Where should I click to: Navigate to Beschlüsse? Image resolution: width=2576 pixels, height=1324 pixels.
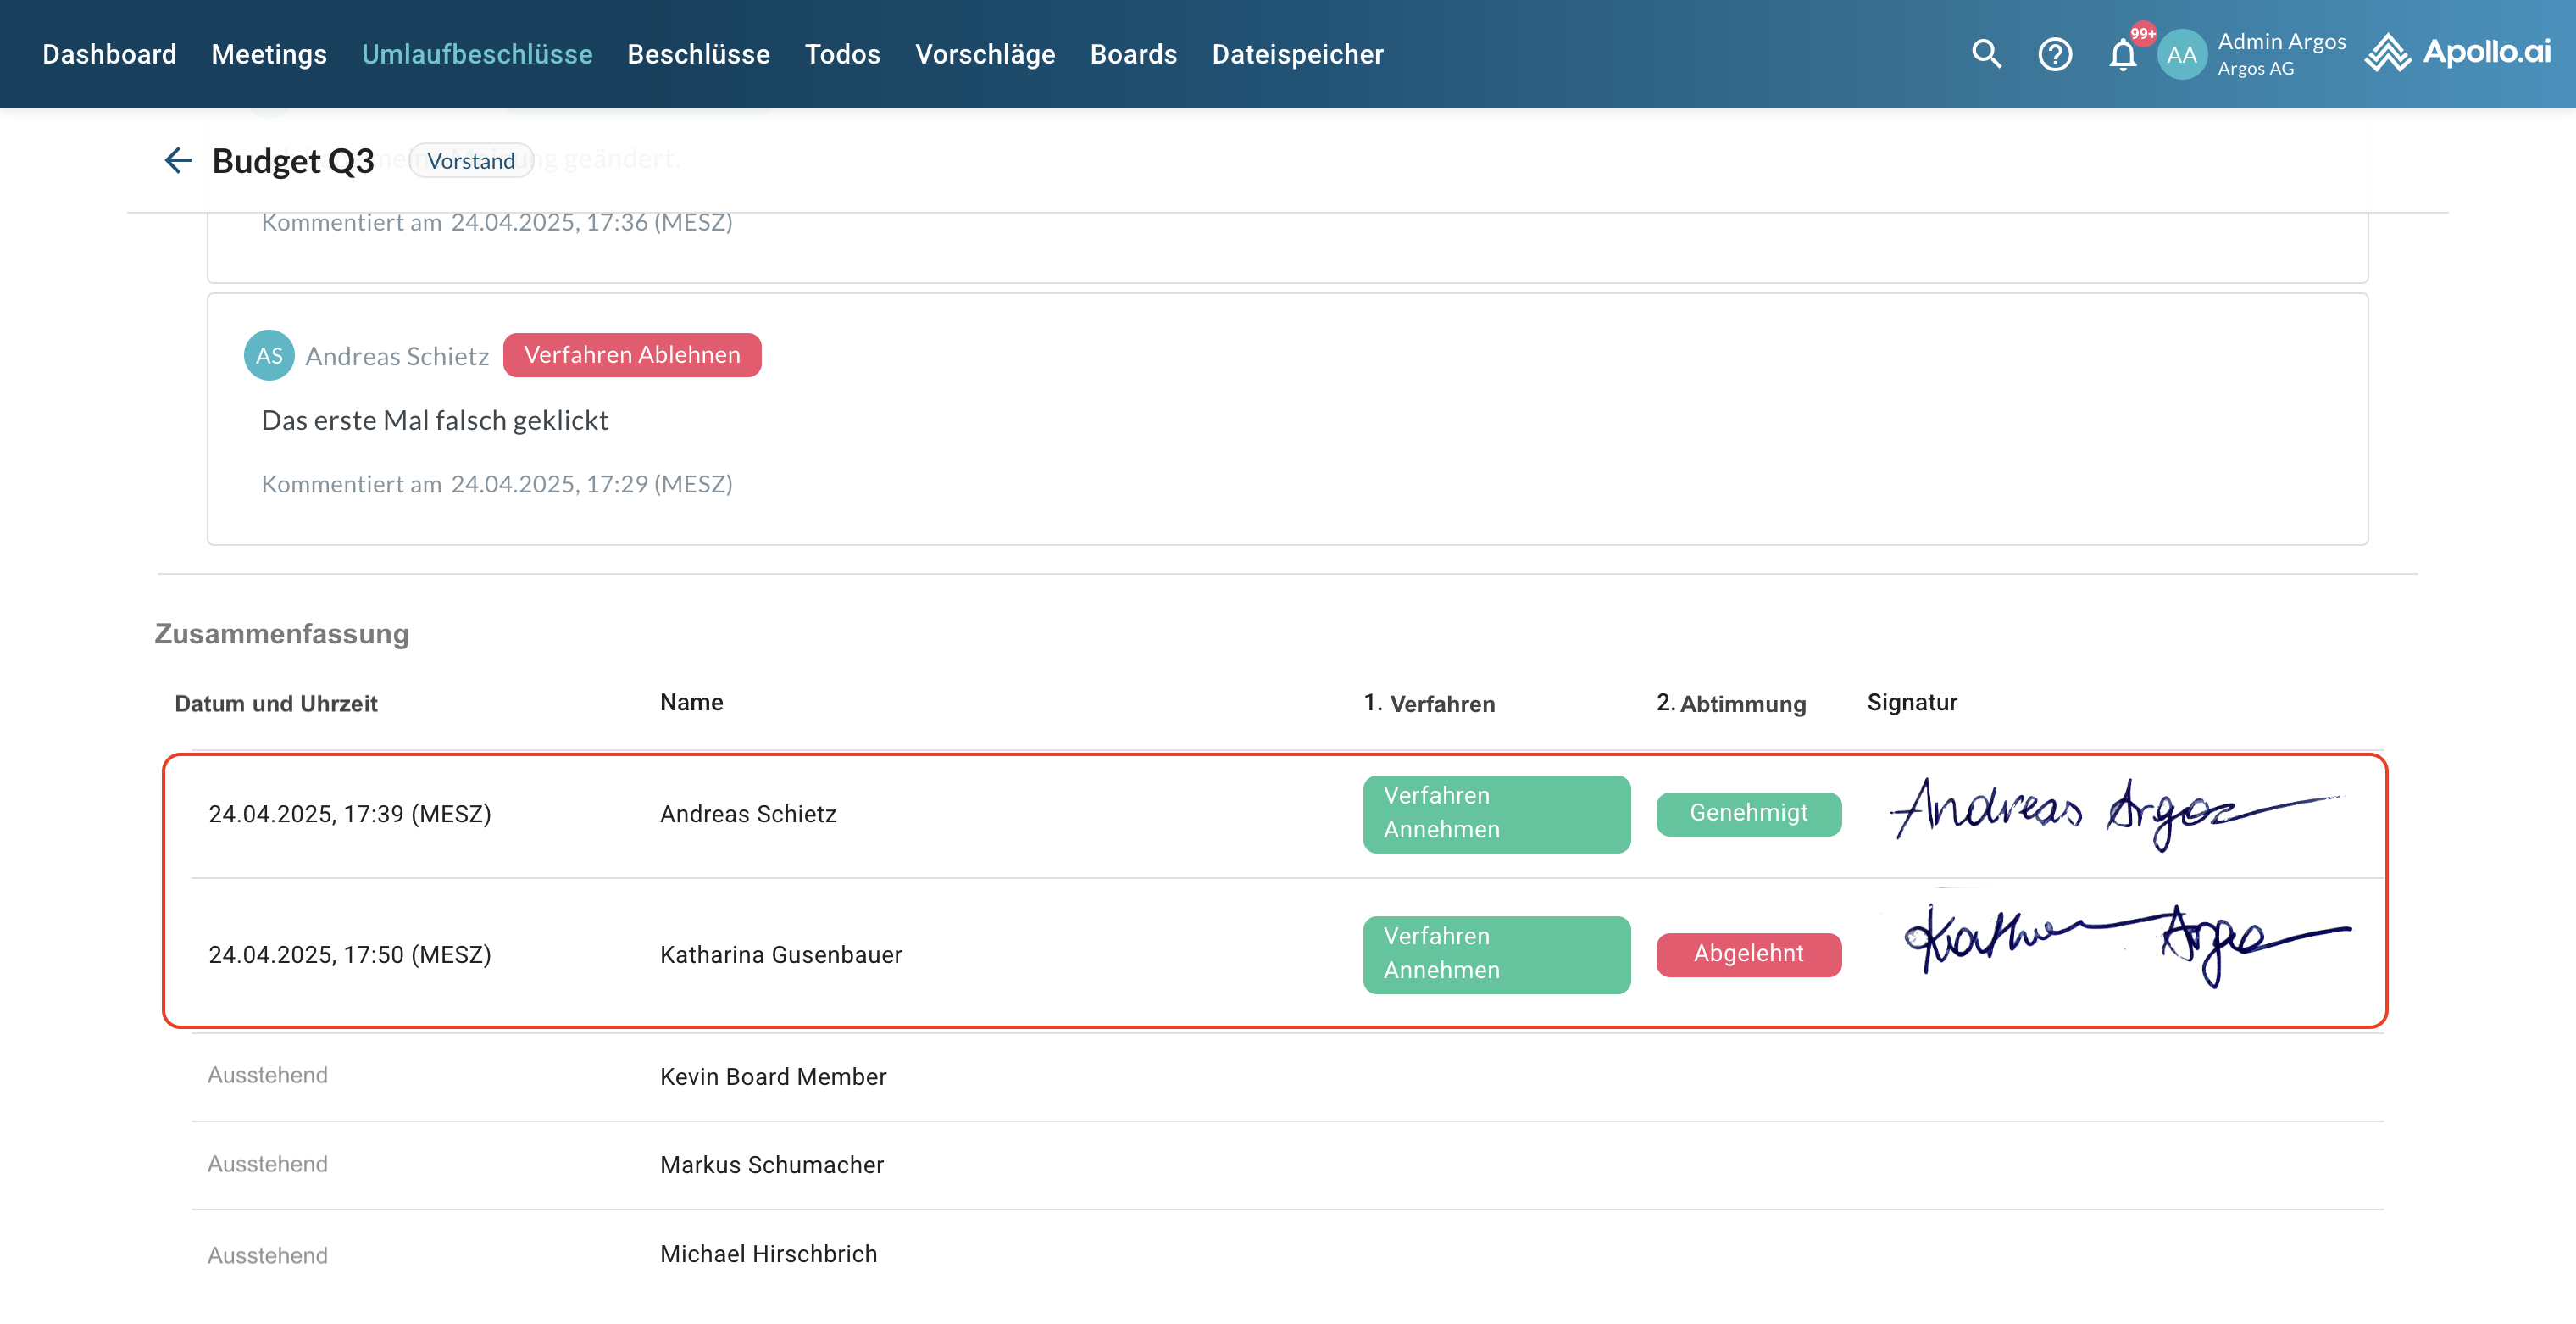coord(698,54)
